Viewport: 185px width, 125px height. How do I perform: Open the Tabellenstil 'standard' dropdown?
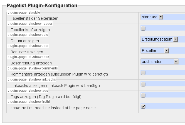[x=152, y=17]
